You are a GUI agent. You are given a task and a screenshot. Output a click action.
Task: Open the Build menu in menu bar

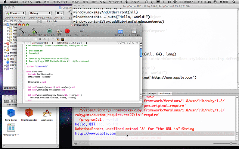click(x=75, y=2)
